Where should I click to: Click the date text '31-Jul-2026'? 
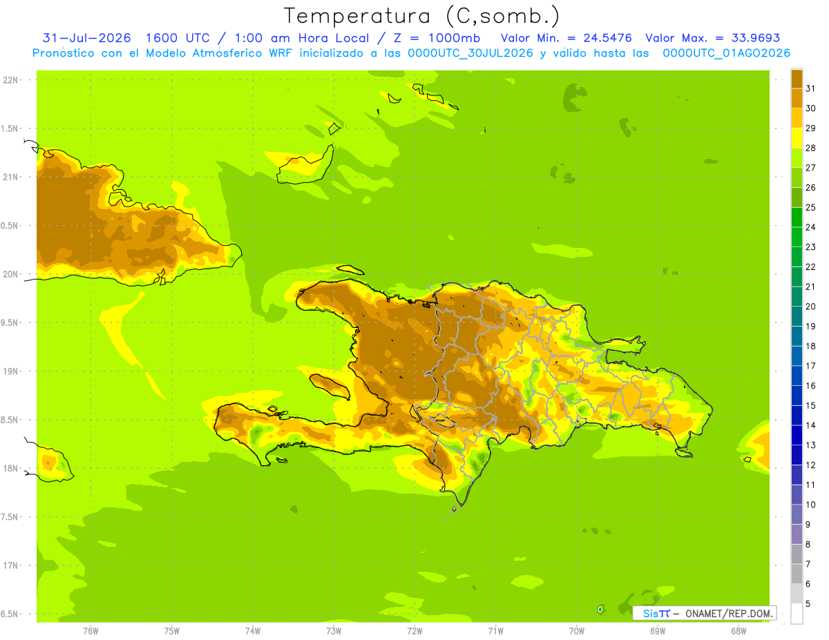coord(86,38)
